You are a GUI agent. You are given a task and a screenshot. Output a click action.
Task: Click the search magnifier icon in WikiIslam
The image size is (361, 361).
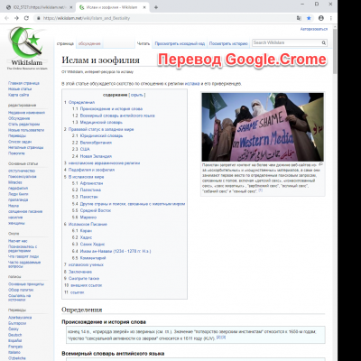coord(324,43)
